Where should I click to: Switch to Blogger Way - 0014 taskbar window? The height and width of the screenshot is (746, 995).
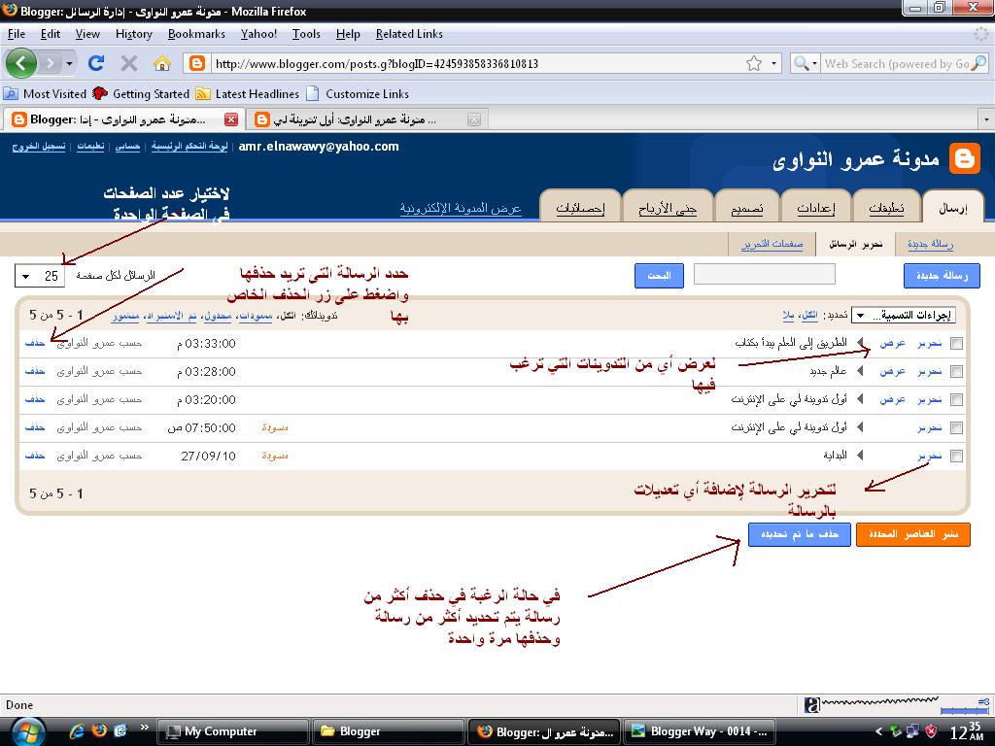point(701,731)
